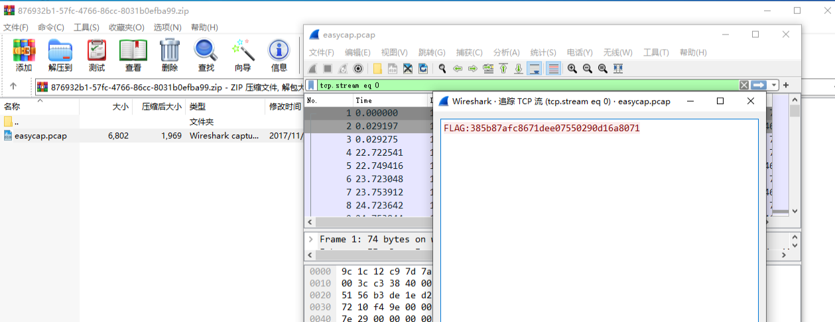Open a capture file via yellow folder icon
835x322 pixels.
tap(377, 68)
